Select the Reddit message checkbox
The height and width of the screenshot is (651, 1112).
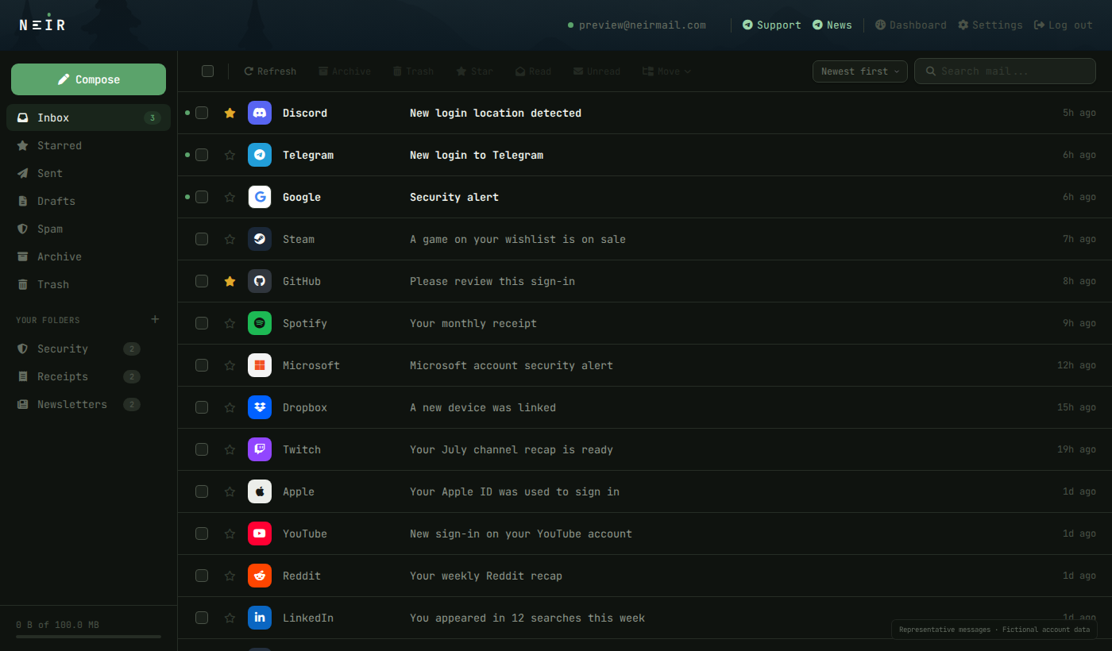202,576
